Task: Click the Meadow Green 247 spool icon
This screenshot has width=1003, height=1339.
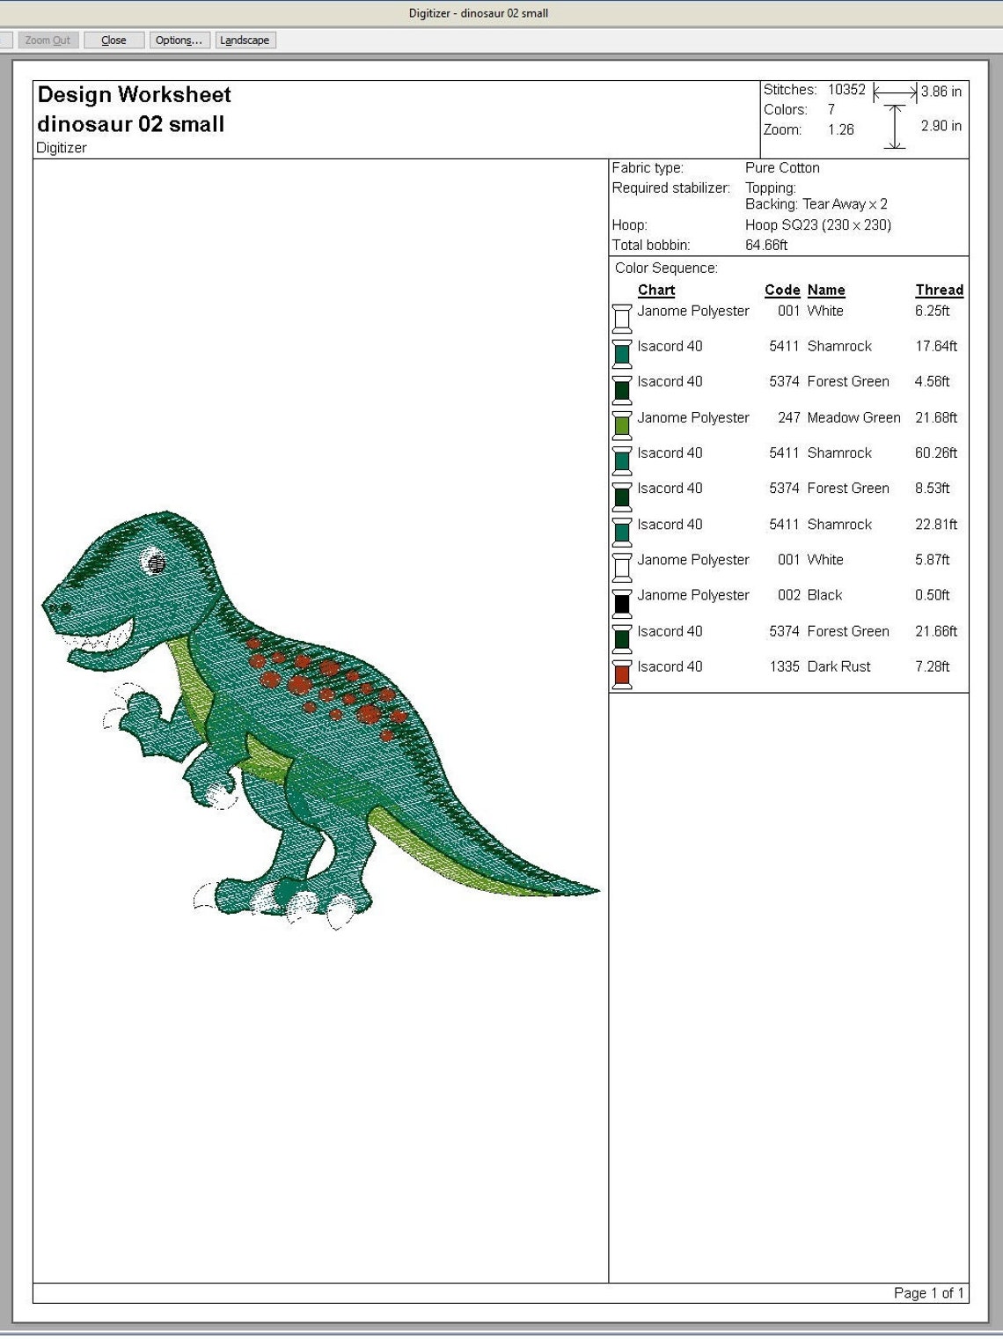Action: [622, 423]
